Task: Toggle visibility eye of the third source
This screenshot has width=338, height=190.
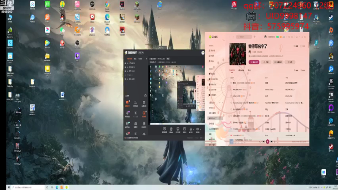Action: click(x=125, y=71)
